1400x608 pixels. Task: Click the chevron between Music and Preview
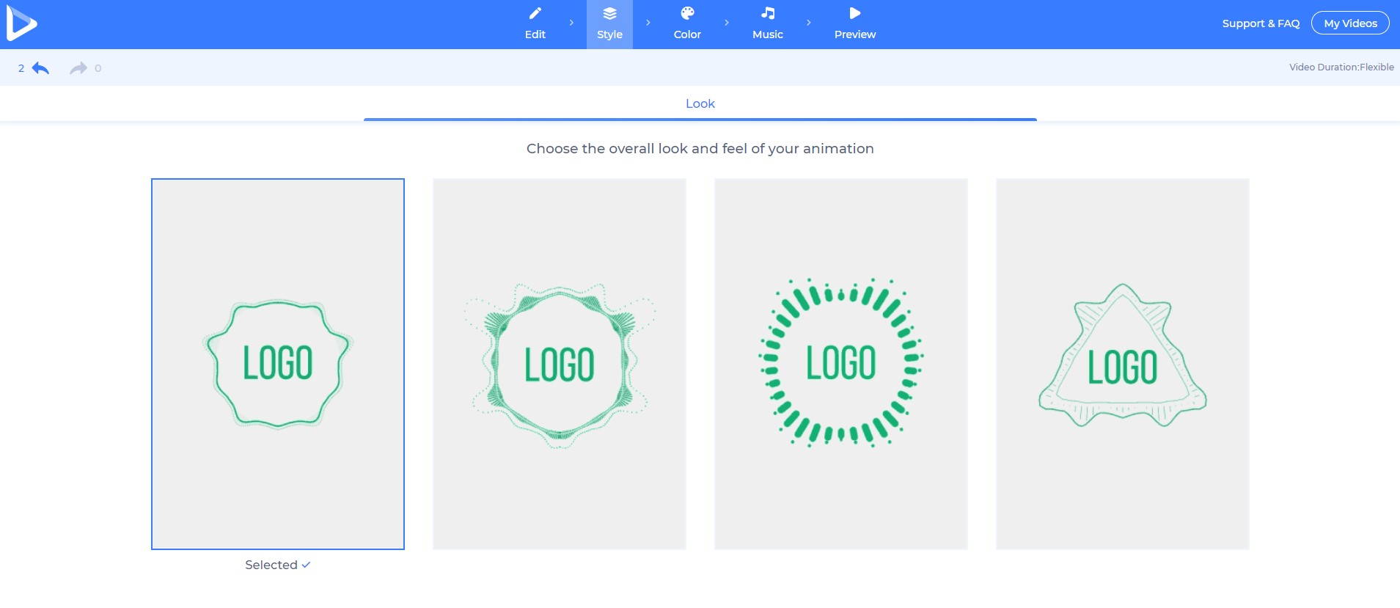coord(809,23)
